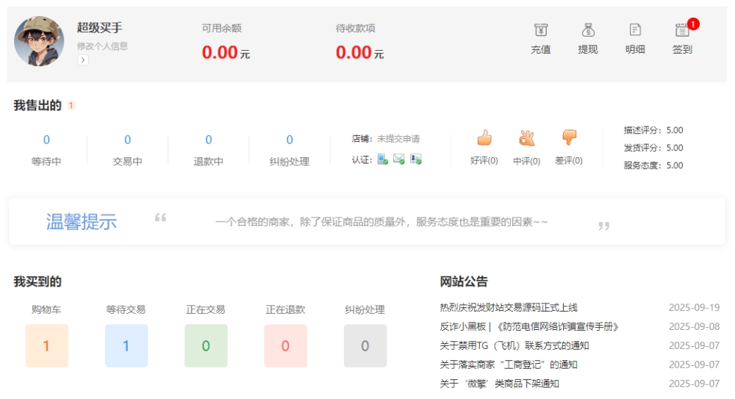Viewport: 735px width, 399px height.
Task: Open the 等待交易 blue box
Action: pos(126,345)
